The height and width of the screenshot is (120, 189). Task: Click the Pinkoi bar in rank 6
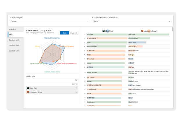[106, 55]
